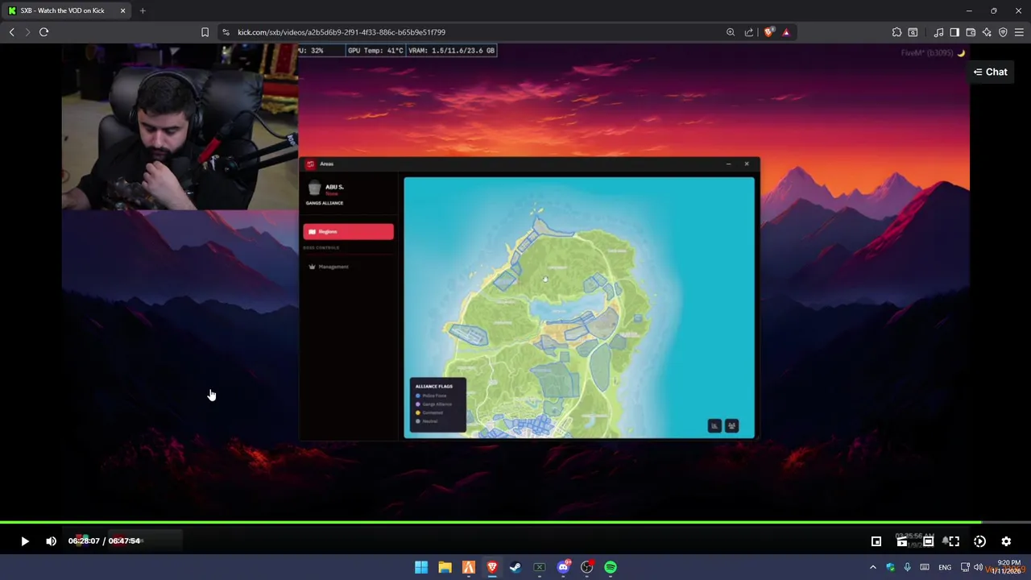Open Discord from the taskbar
1031x580 pixels.
[563, 568]
